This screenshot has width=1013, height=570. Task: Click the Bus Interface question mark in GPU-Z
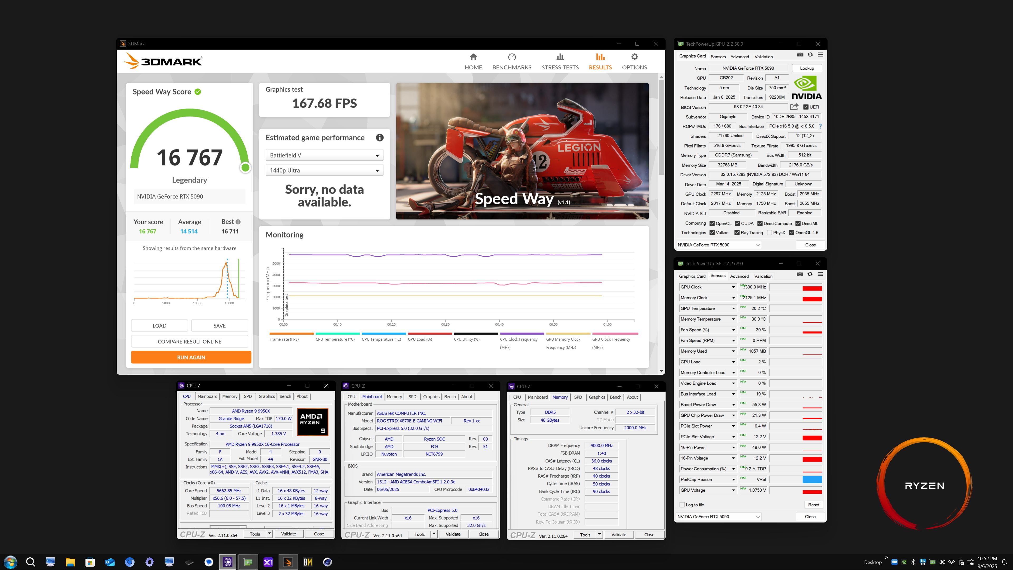tap(820, 126)
